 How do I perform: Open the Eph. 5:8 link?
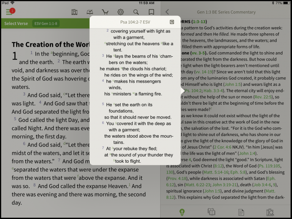pyautogui.click(x=238, y=172)
